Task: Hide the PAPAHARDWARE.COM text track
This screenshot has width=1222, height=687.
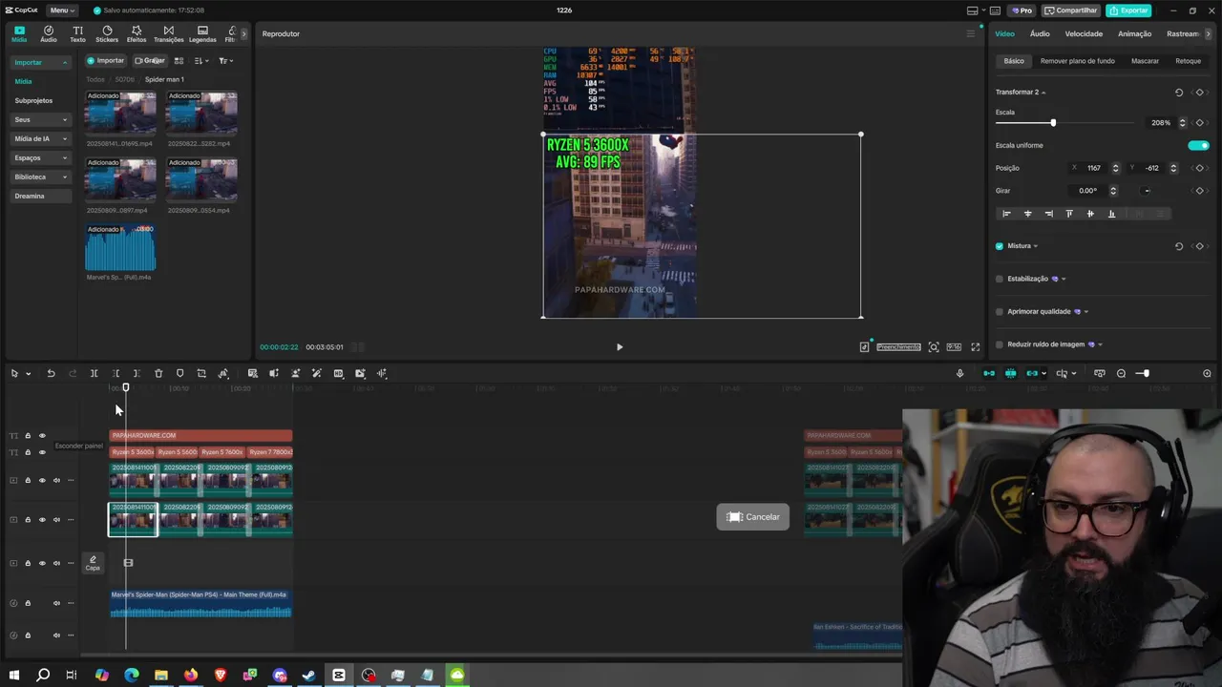Action: pyautogui.click(x=42, y=435)
